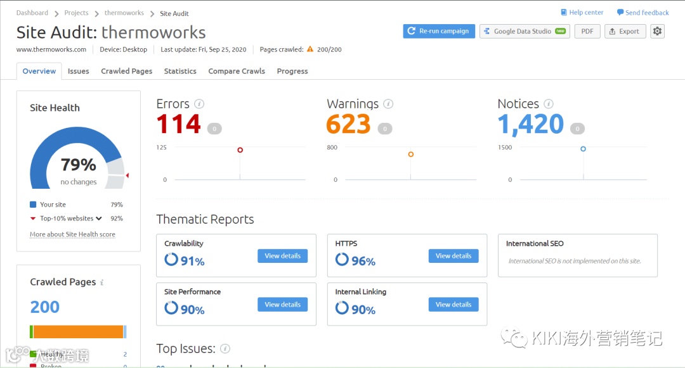Click the Top Issues info icon
The width and height of the screenshot is (685, 368).
[x=225, y=348]
